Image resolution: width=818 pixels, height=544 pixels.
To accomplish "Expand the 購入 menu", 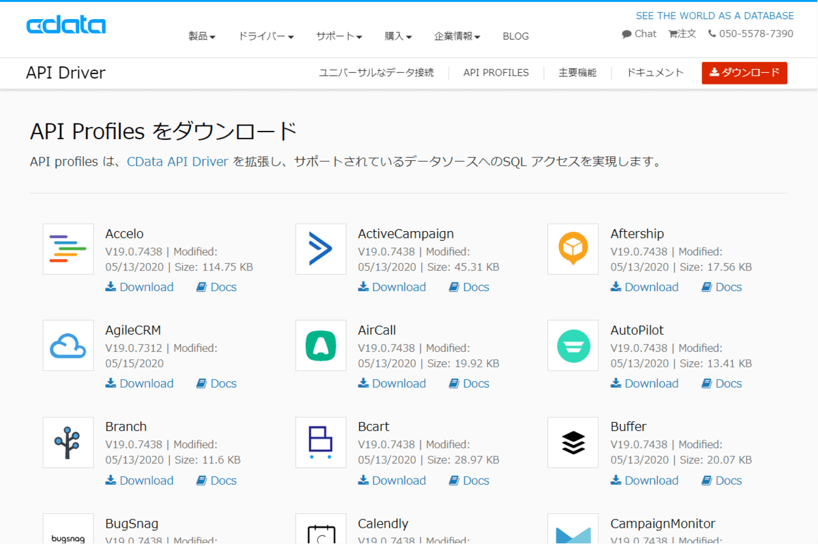I will pyautogui.click(x=398, y=36).
